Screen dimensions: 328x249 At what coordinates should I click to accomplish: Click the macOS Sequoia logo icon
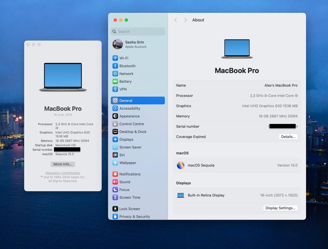point(181,165)
